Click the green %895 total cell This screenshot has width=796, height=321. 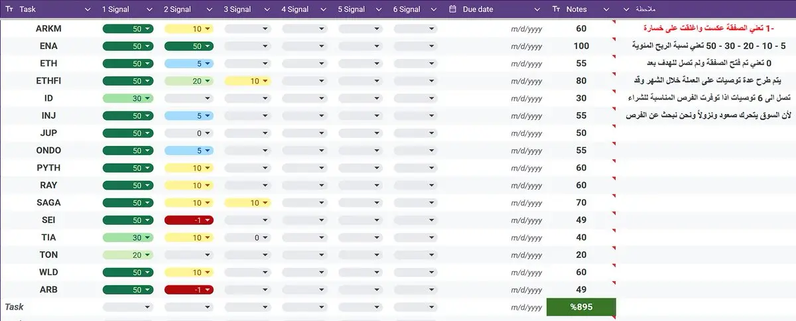[x=581, y=307]
